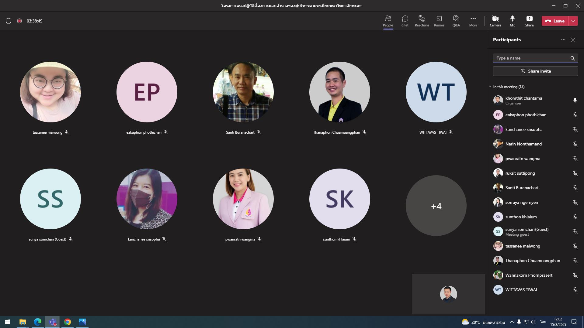Click muted mic beside pwanratn wangma in list
The height and width of the screenshot is (328, 584).
575,159
